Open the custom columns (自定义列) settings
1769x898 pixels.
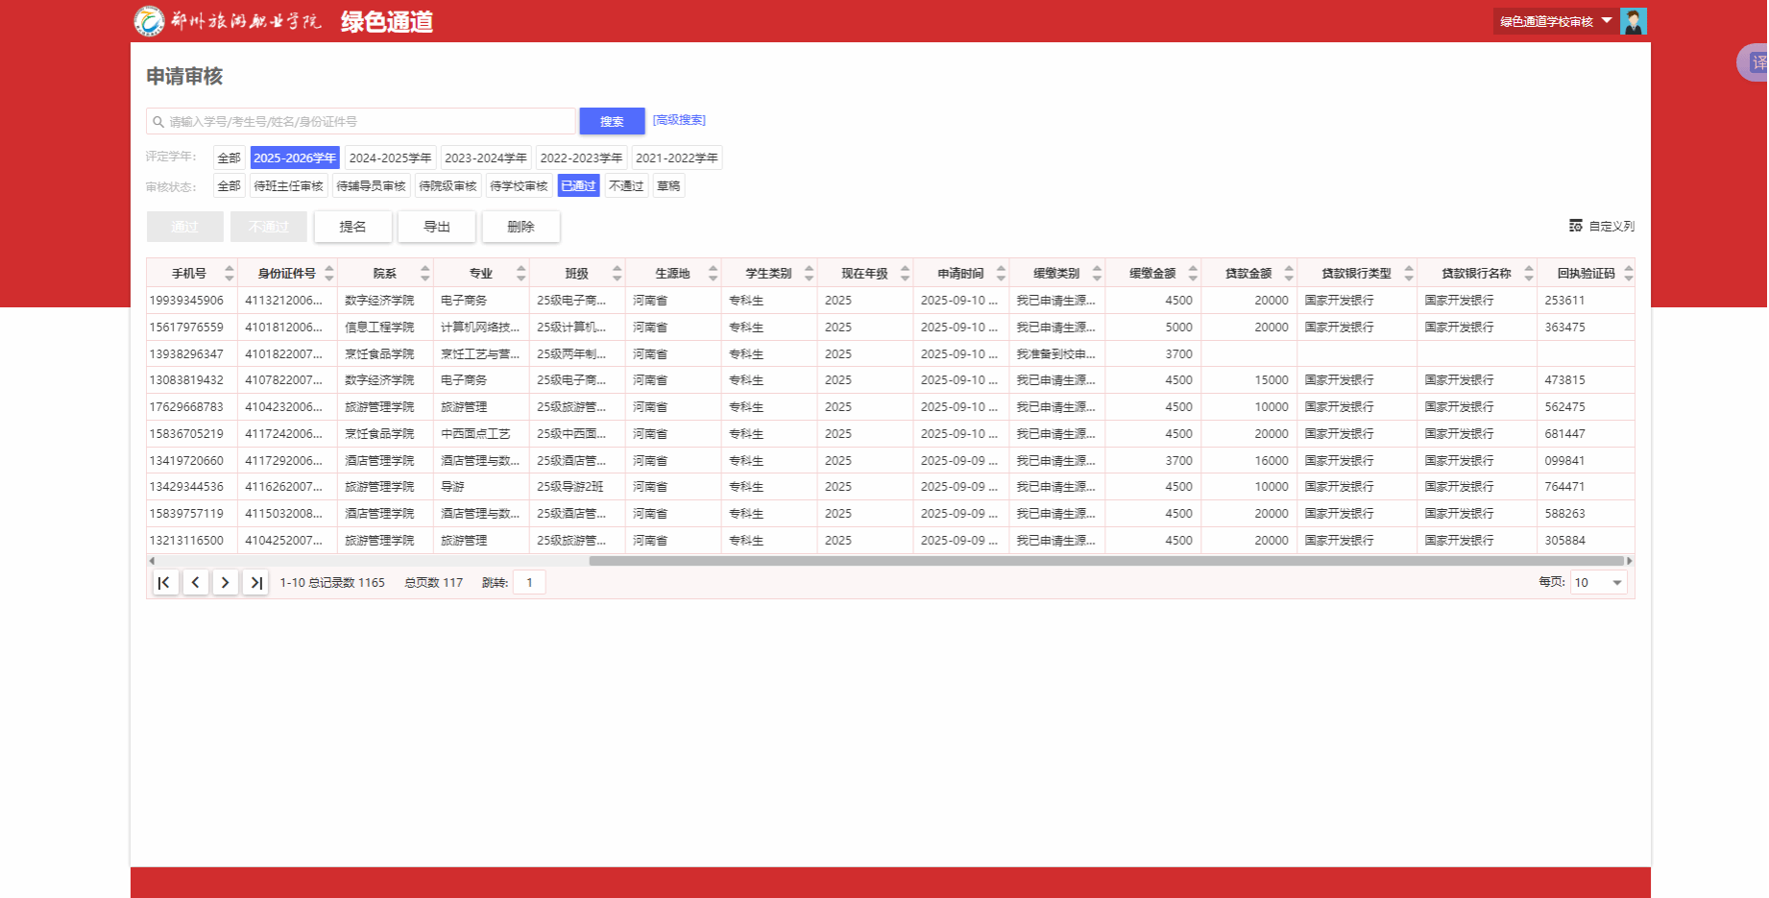pos(1601,227)
